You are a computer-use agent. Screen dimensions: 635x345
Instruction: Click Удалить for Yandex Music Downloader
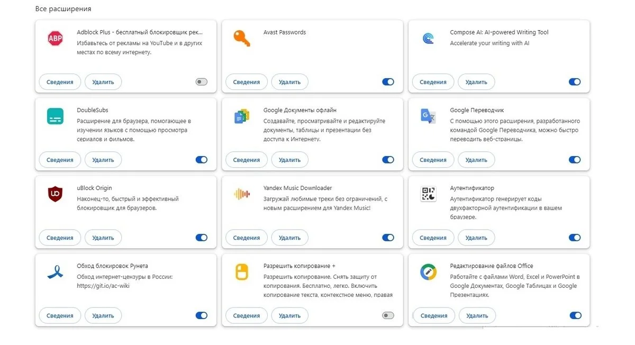tap(289, 238)
